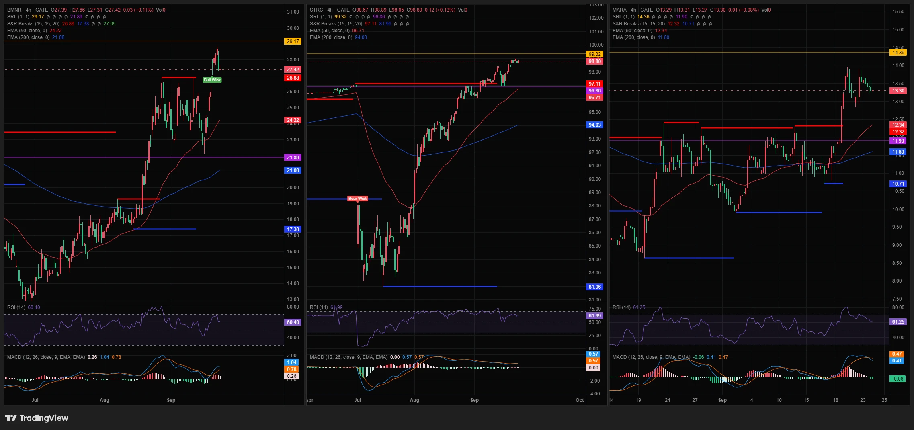Screen dimensions: 914x430
Task: Click the blue 10.71 support label
Action: tap(898, 184)
